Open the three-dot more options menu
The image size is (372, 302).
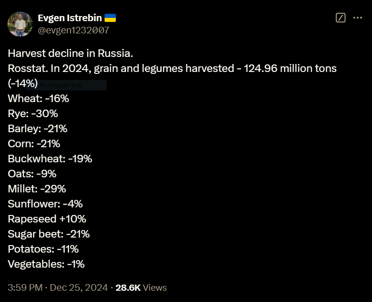[x=357, y=18]
